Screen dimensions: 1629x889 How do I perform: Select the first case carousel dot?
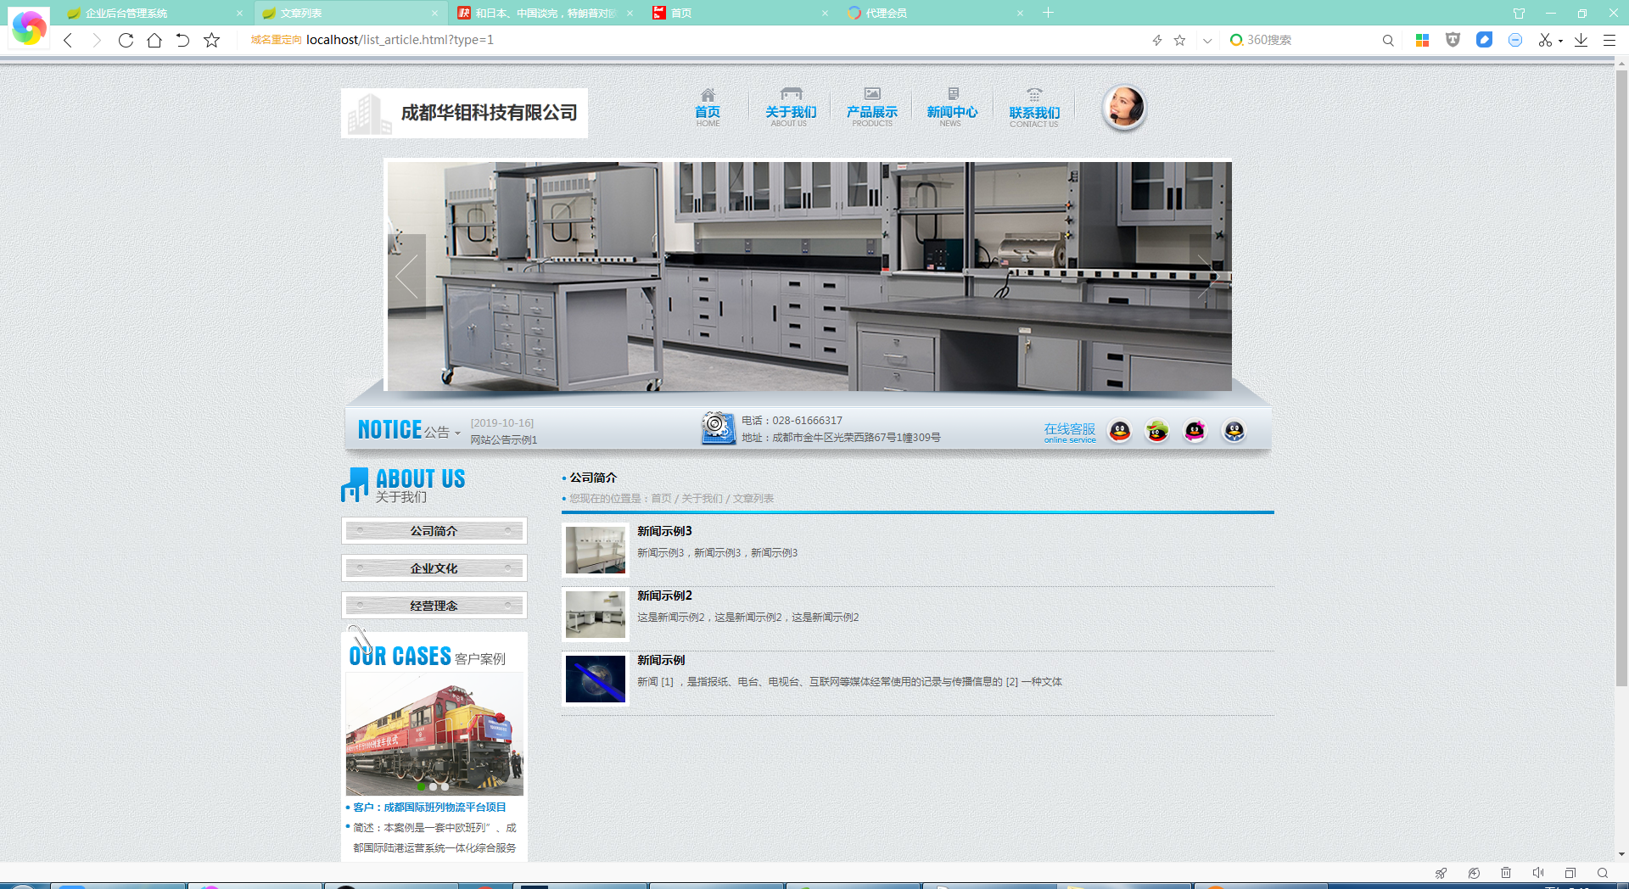(421, 786)
